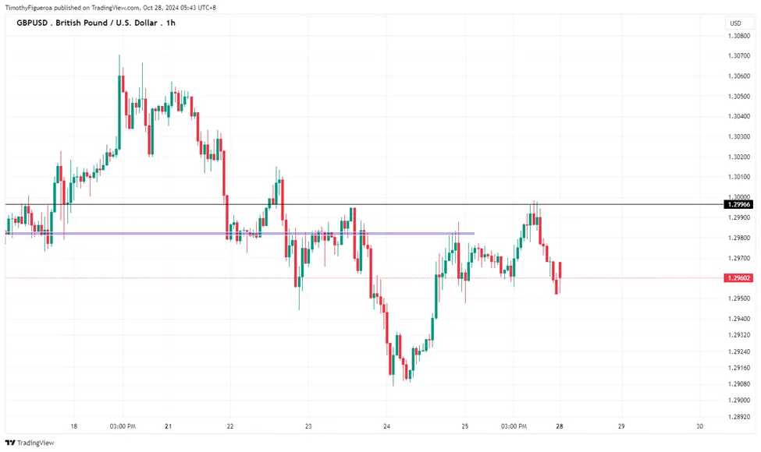Click the first 03:00 PM time label
The image size is (761, 452).
[x=123, y=426]
